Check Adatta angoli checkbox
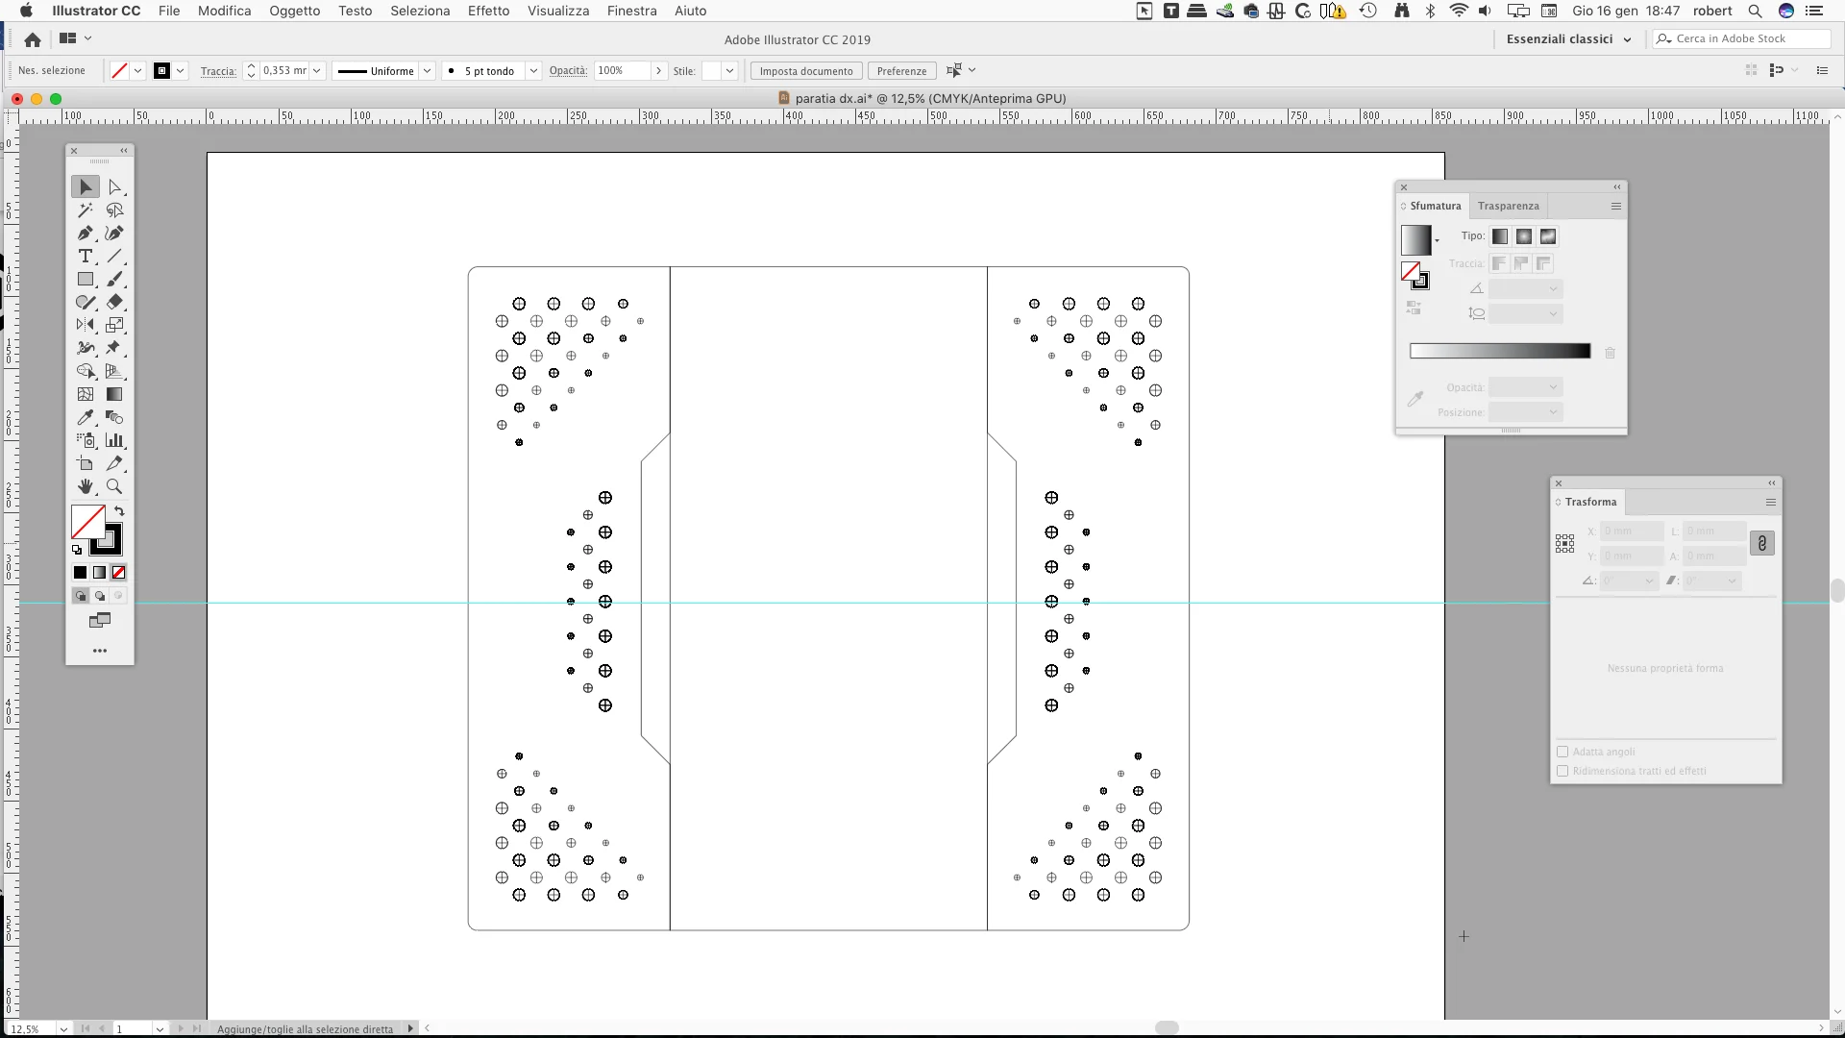 pos(1562,752)
